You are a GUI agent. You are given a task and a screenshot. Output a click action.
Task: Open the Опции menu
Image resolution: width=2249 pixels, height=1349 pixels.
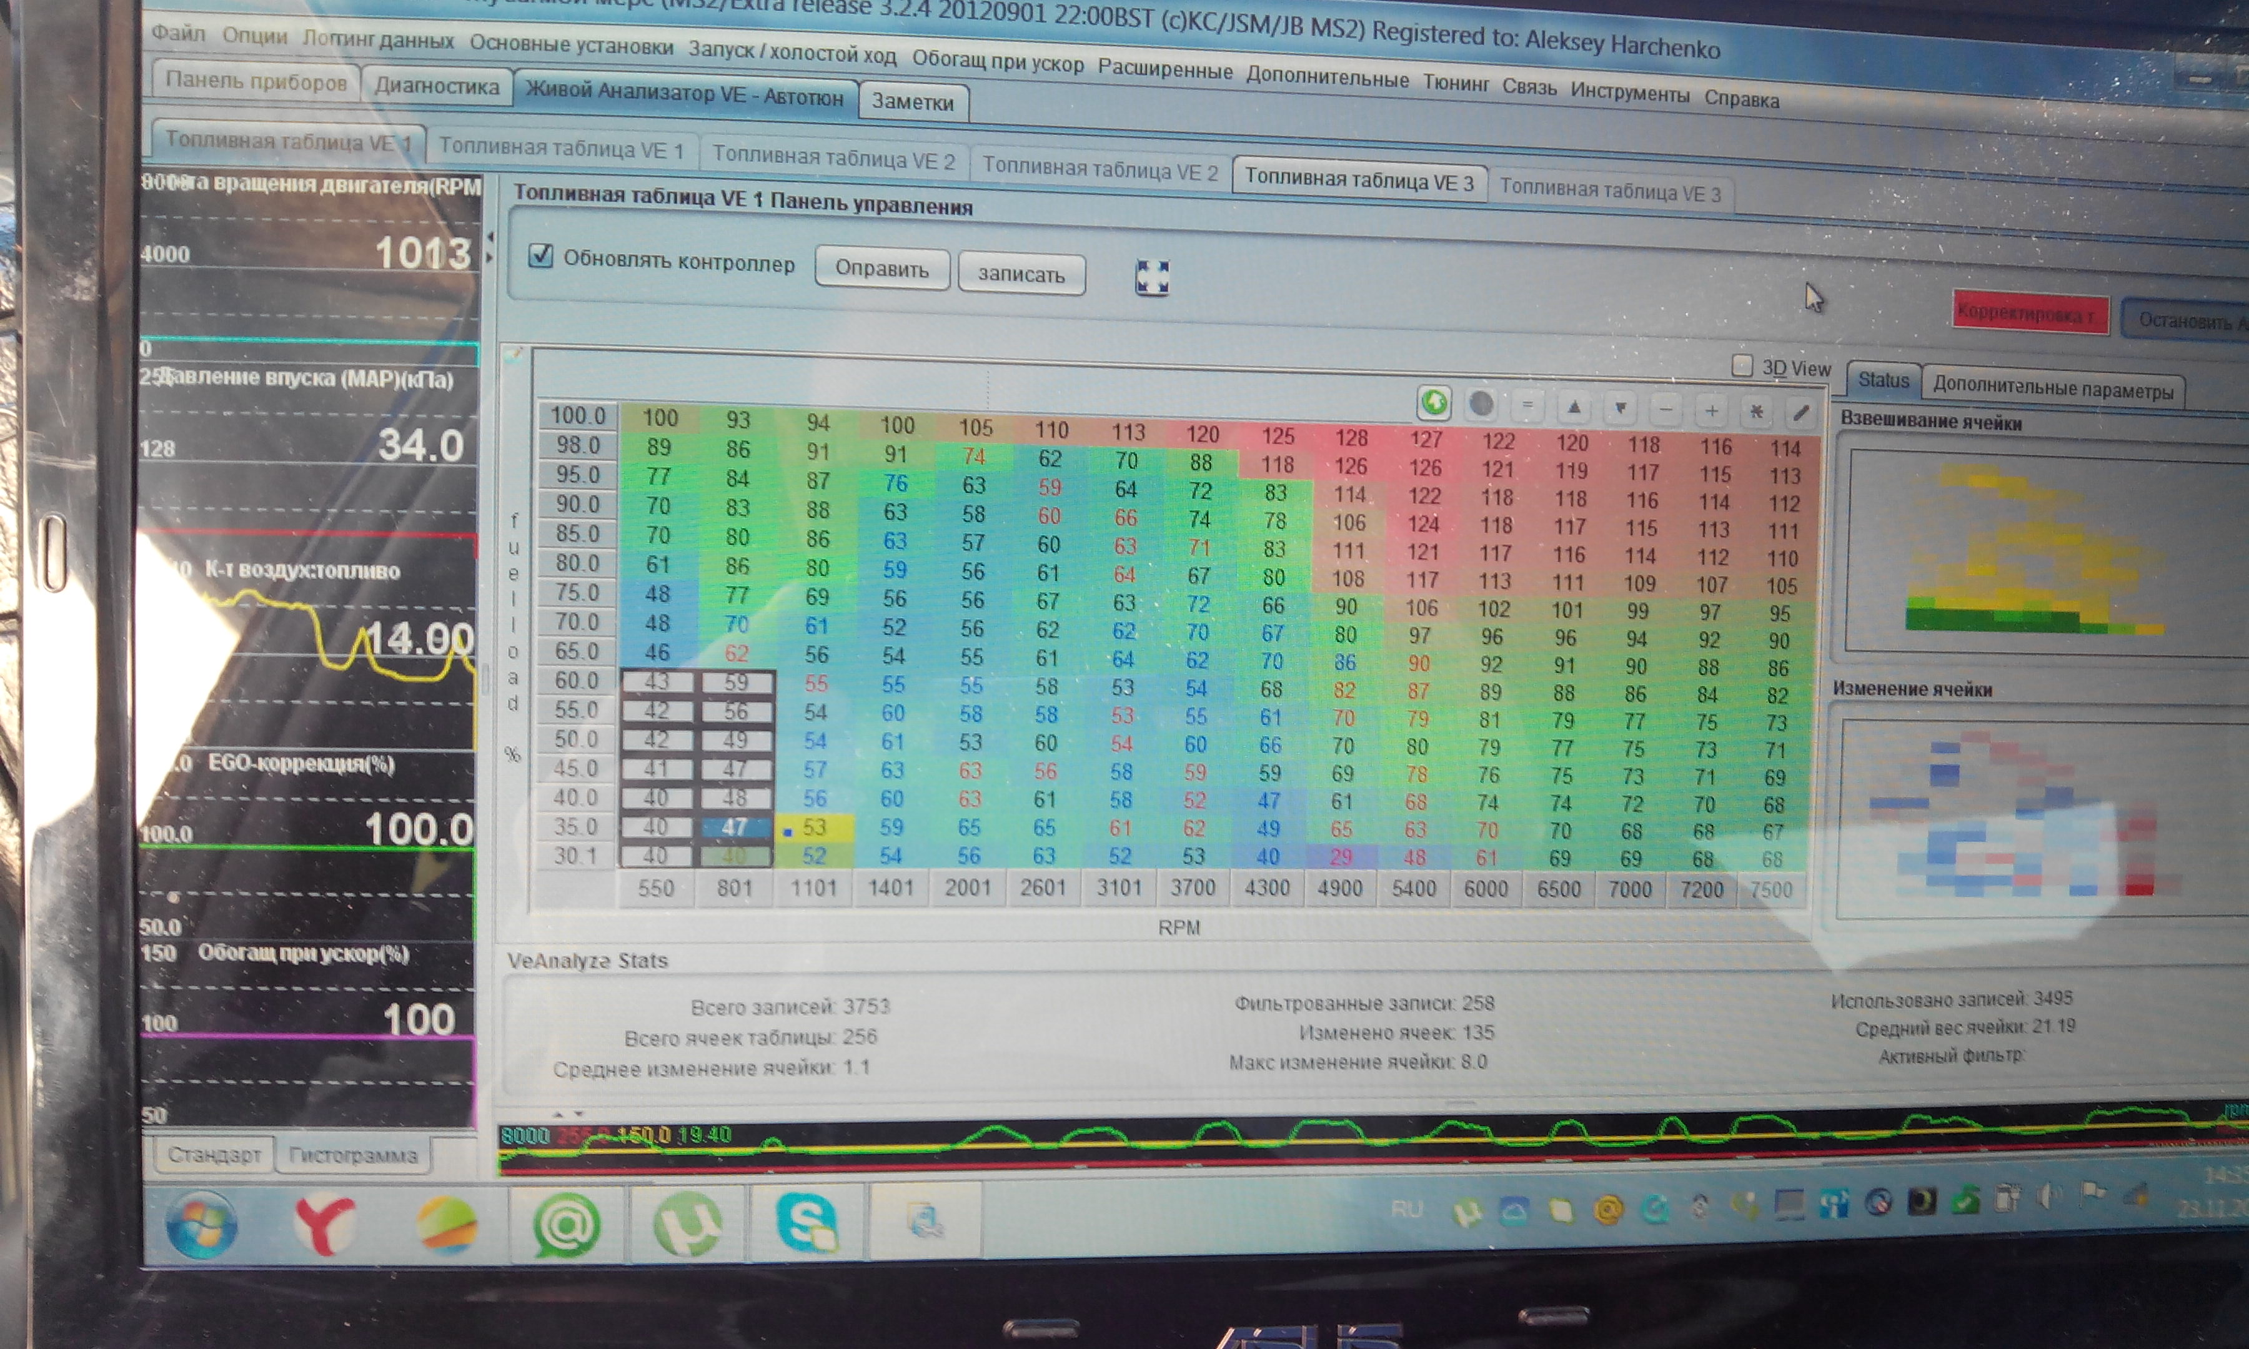point(254,36)
